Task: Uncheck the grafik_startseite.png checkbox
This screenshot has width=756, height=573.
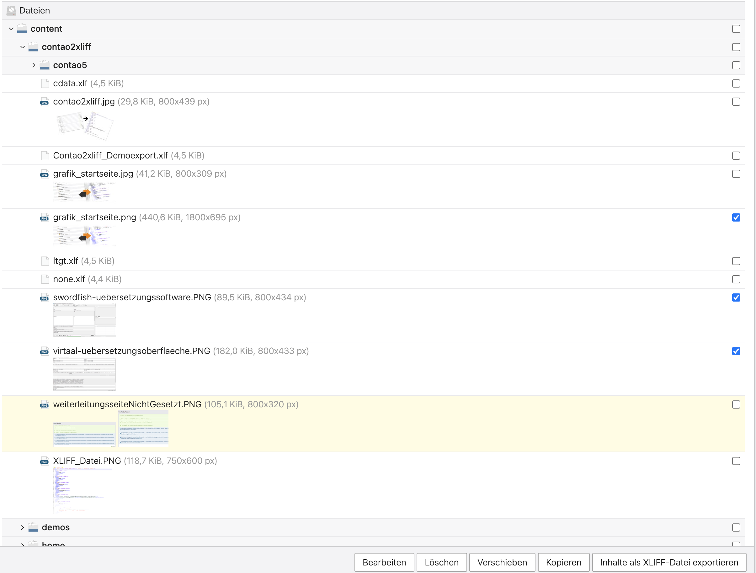Action: coord(736,217)
